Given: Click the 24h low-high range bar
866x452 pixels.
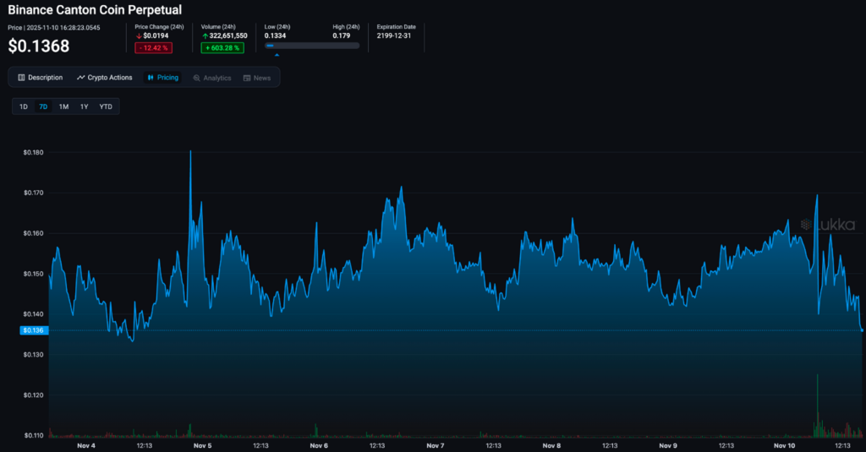Looking at the screenshot, I should 312,46.
